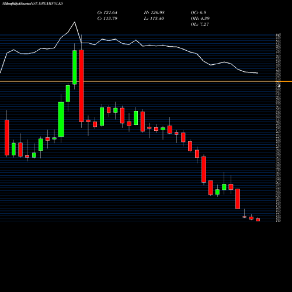Screen dimensions: 292x292
Task: Select the low value L: 113.40
Action: click(x=154, y=18)
